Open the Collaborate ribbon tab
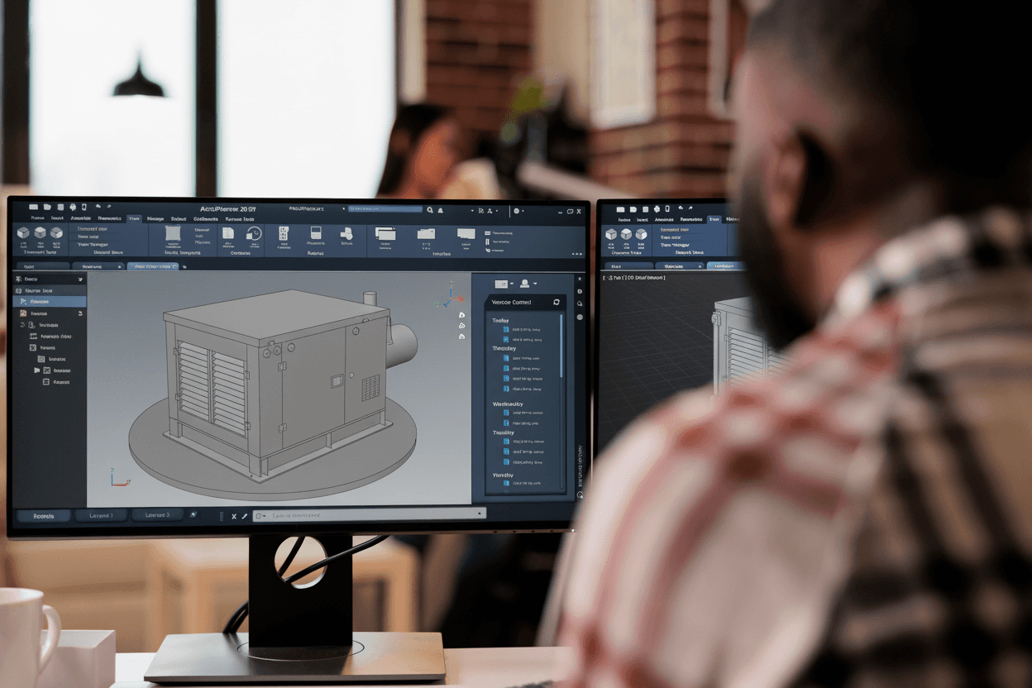The image size is (1032, 688). point(205,218)
